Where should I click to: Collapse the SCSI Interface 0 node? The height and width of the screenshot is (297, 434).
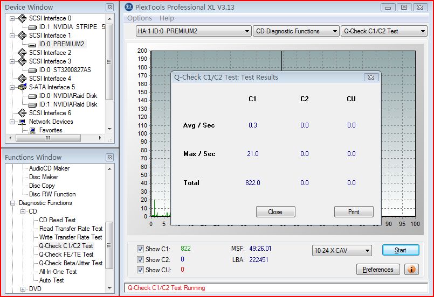point(12,18)
